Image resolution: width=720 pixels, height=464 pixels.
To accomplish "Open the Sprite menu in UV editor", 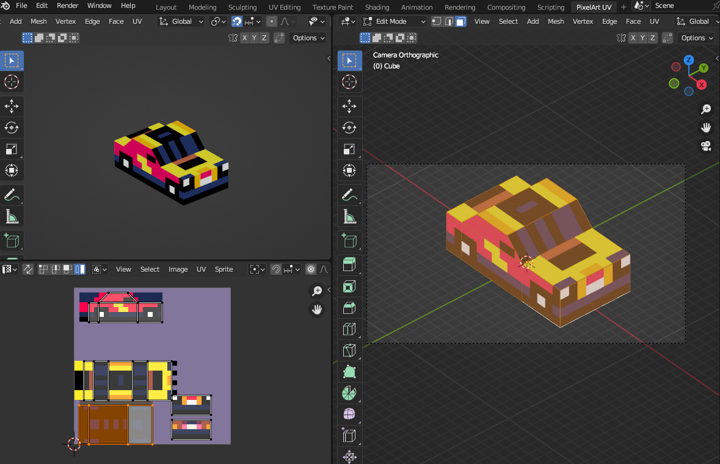I will 224,269.
